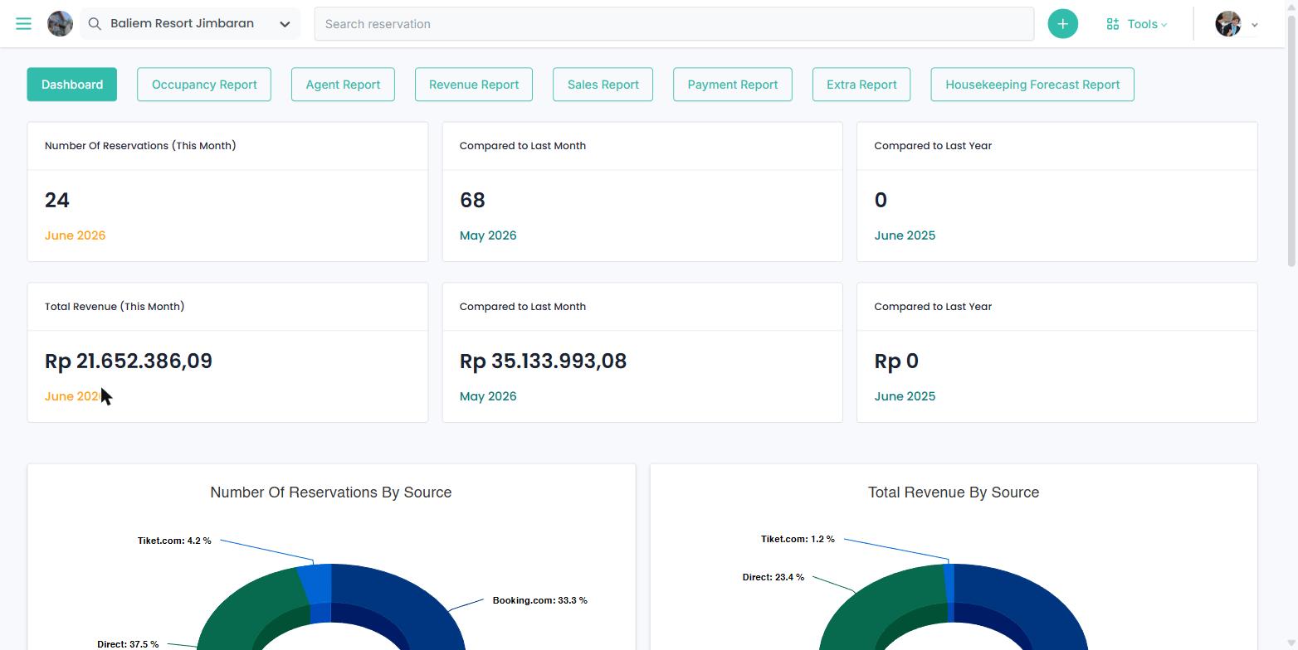The width and height of the screenshot is (1298, 650).
Task: Open the Agent Report tab
Action: pyautogui.click(x=343, y=85)
